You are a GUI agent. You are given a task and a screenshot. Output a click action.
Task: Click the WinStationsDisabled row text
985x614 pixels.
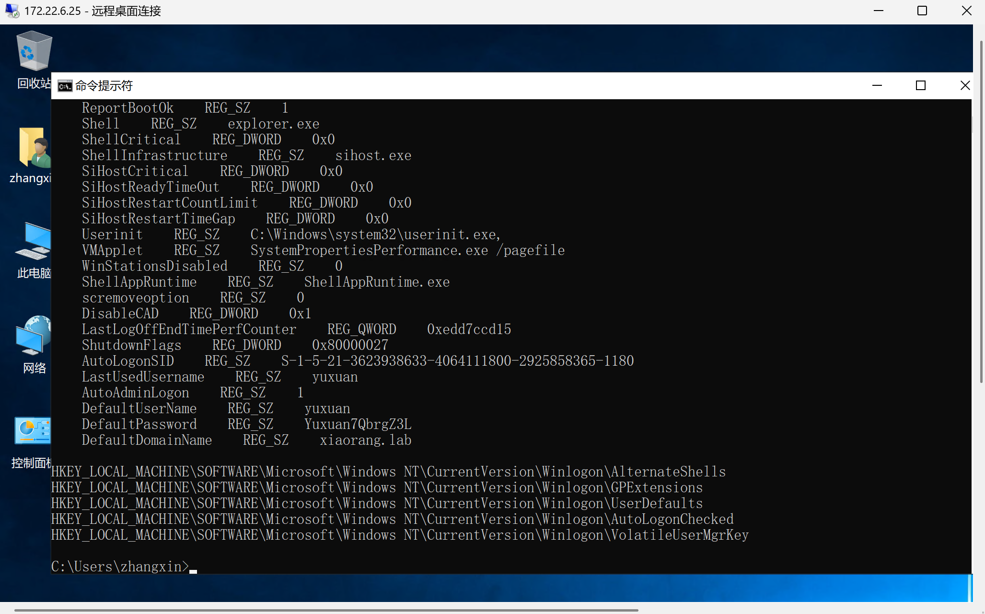212,266
